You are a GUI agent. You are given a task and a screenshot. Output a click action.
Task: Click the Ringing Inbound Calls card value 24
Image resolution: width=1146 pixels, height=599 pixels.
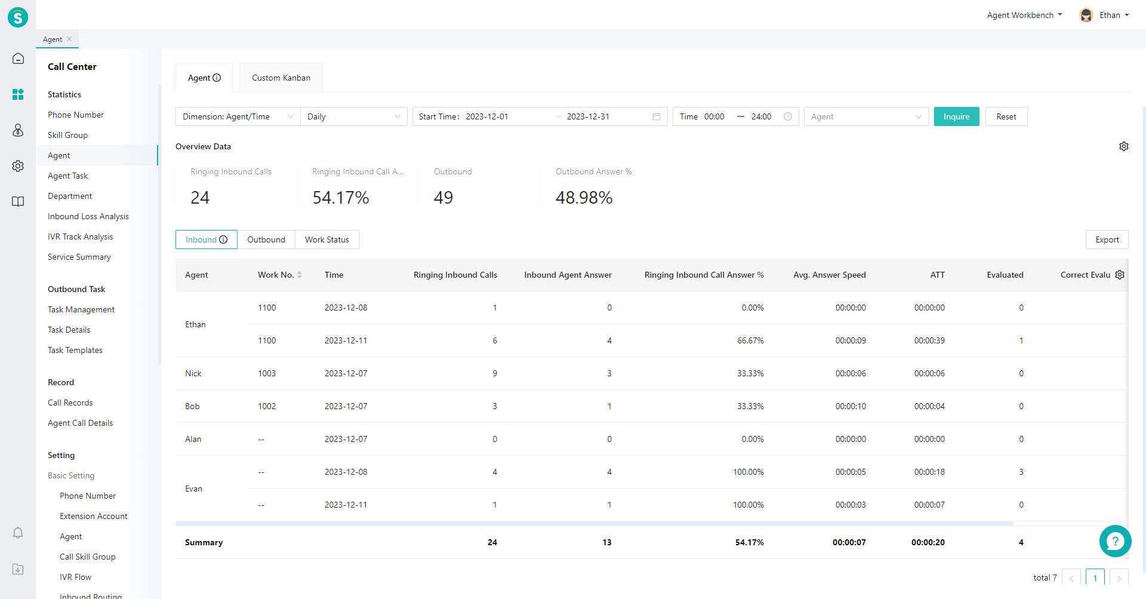click(x=200, y=198)
